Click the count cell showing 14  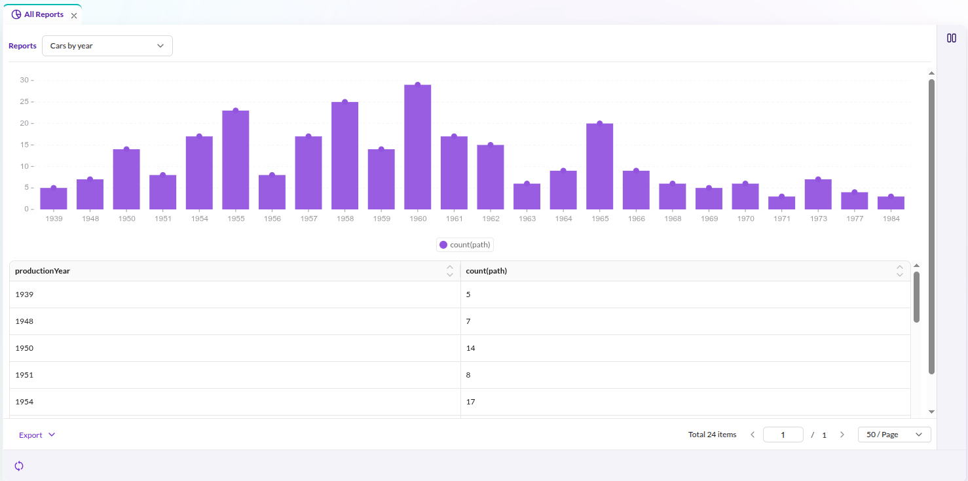685,348
